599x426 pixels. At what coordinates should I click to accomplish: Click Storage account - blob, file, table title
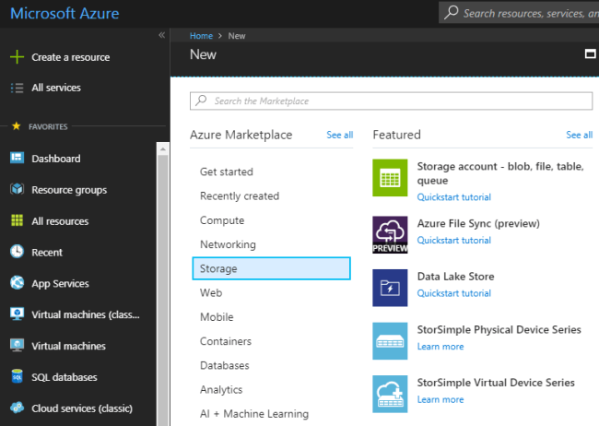(500, 173)
